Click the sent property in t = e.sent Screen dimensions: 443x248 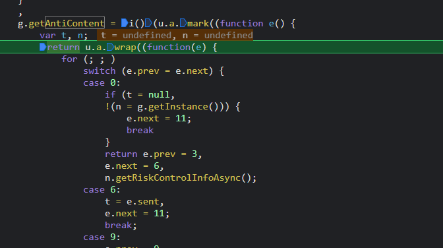(148, 202)
